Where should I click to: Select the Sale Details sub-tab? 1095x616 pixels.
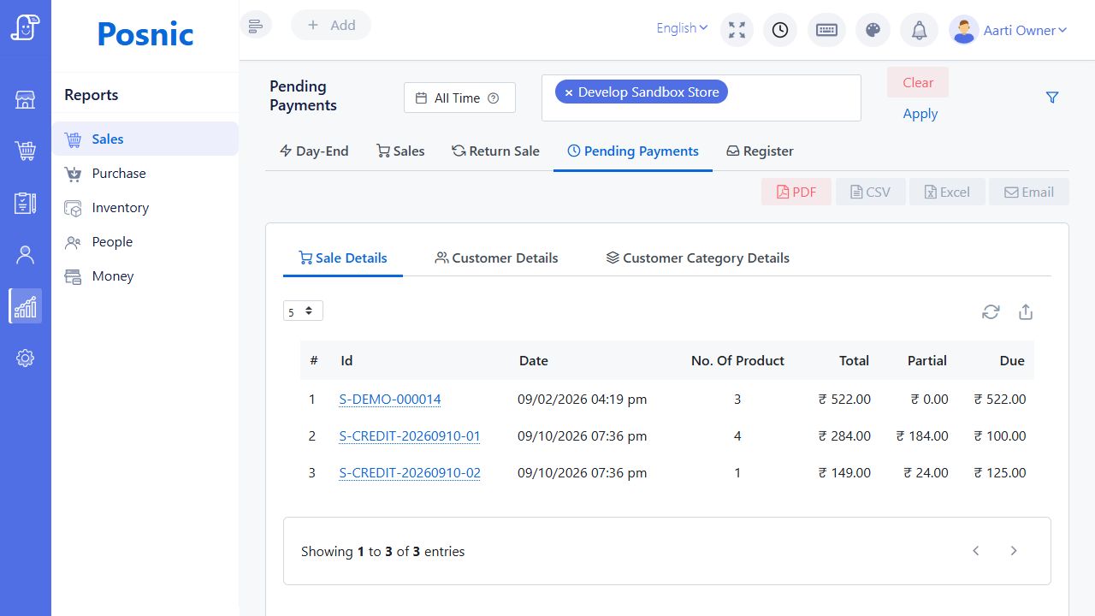(343, 258)
